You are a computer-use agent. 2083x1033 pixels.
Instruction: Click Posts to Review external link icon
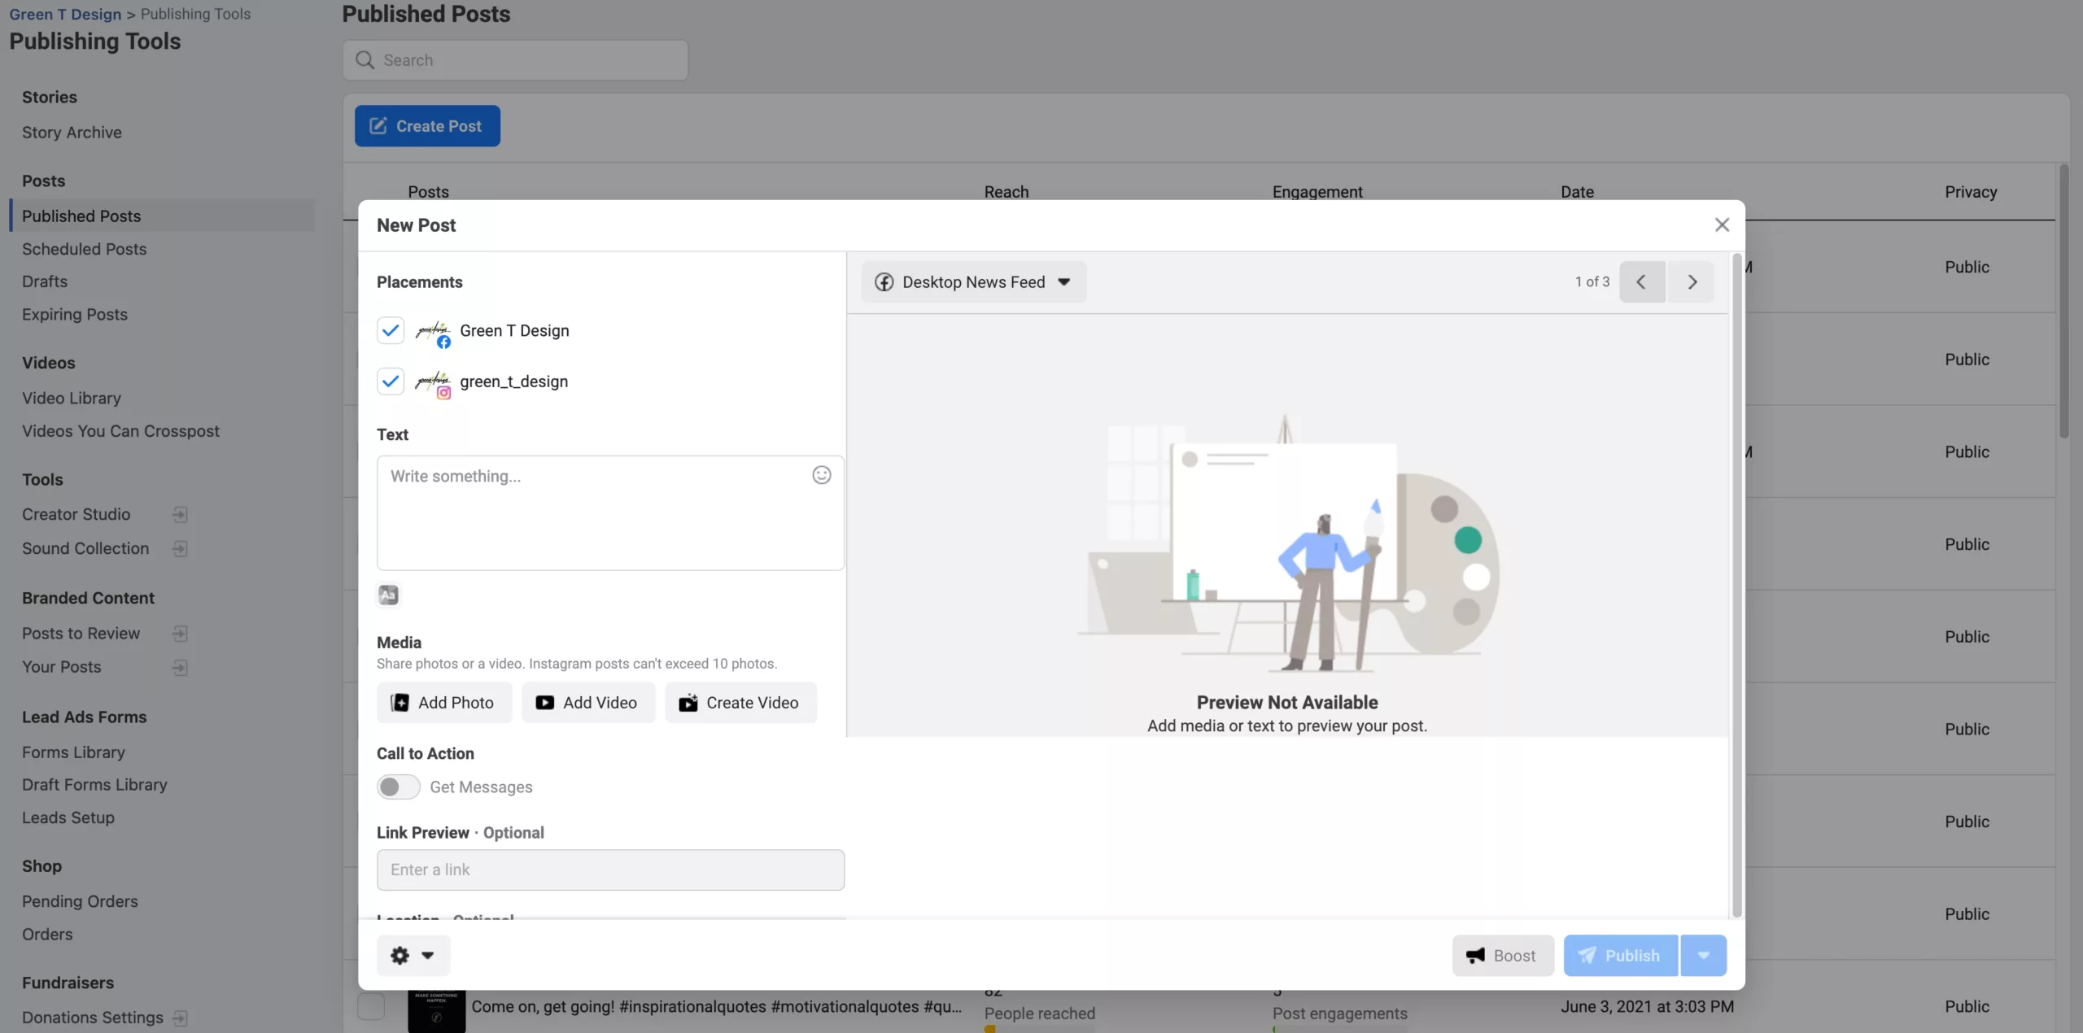coord(181,633)
